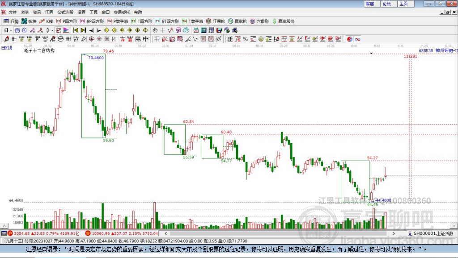
Task: Launch the 赢家轮 wheel tool
Action: coord(237,21)
